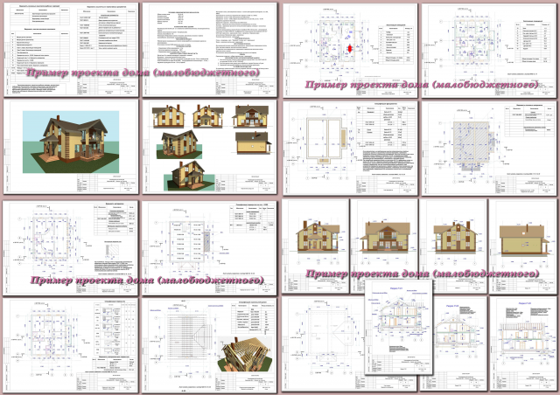Select the 3D roof framing render image

coord(245,353)
